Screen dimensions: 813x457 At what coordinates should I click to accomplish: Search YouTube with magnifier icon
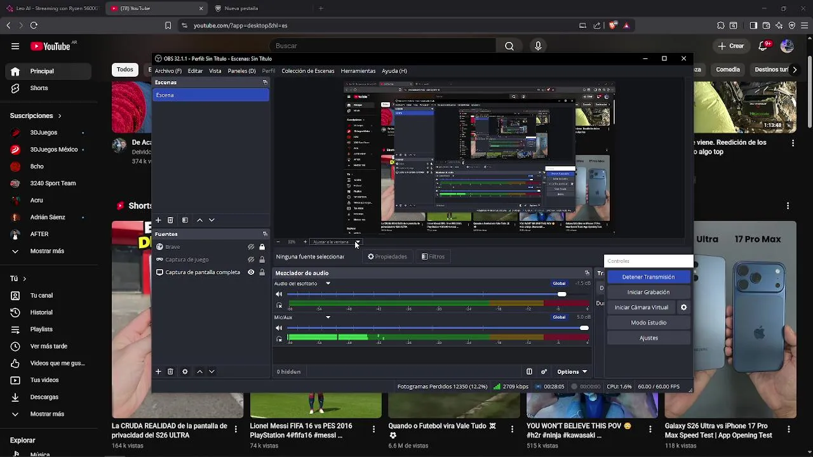[509, 46]
